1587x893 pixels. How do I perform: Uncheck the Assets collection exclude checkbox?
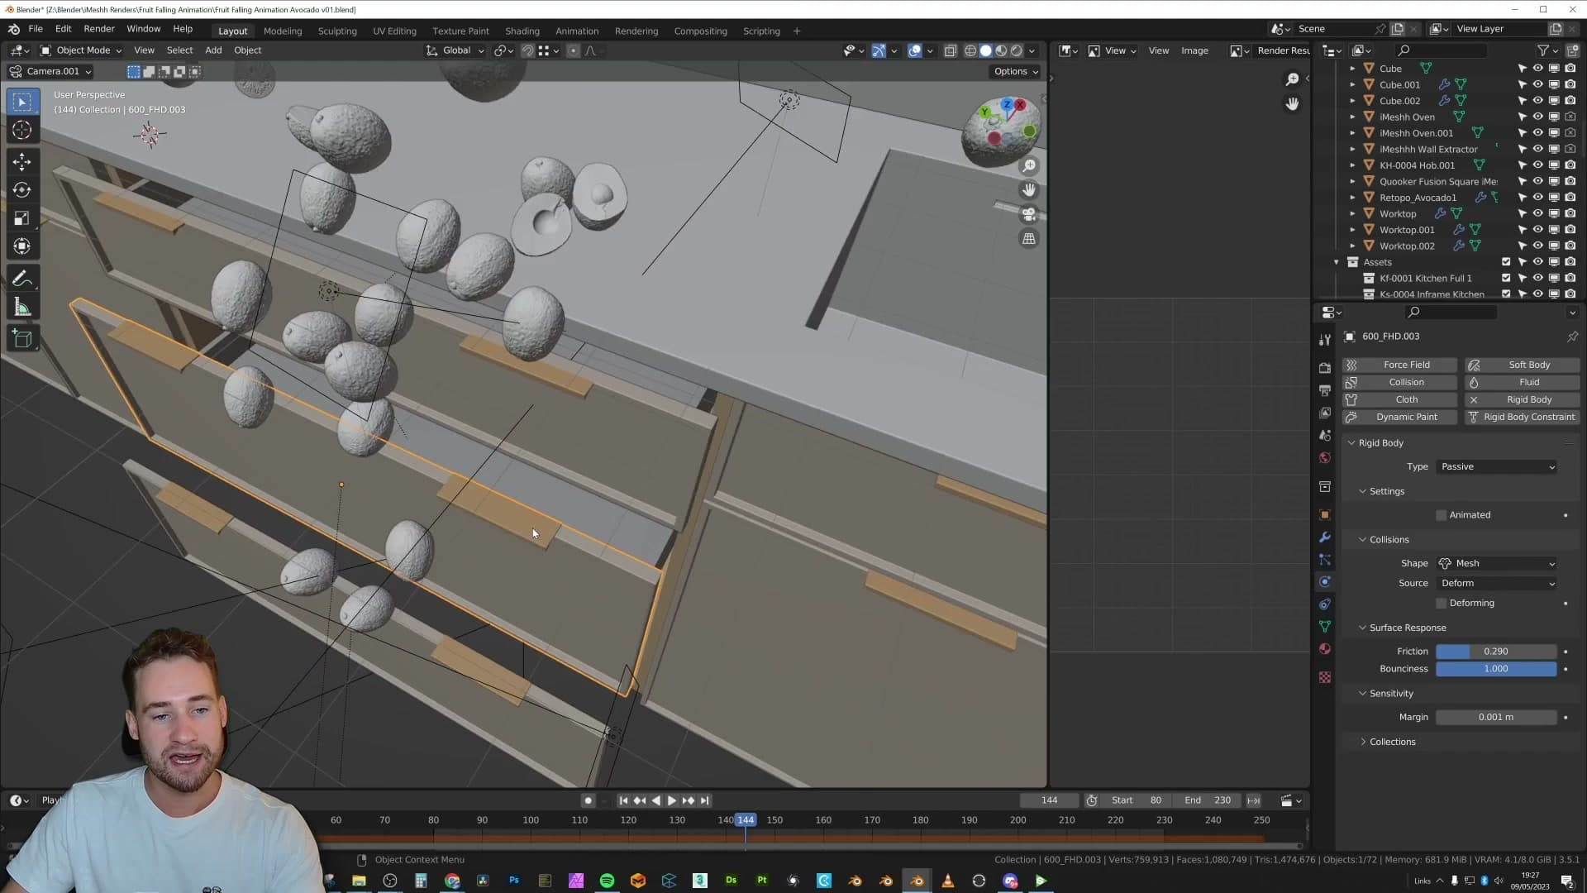[1506, 262]
